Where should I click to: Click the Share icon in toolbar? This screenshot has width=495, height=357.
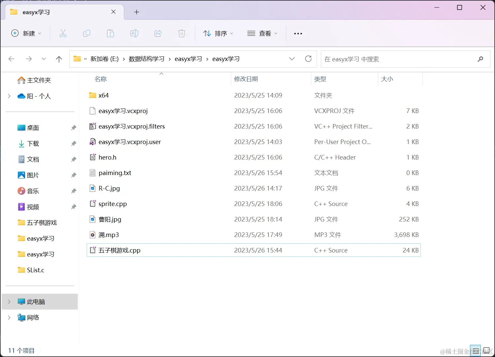click(158, 33)
